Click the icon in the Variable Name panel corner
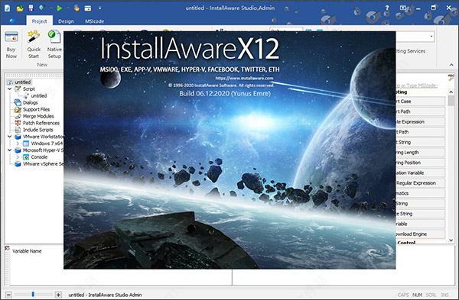 tap(8, 248)
